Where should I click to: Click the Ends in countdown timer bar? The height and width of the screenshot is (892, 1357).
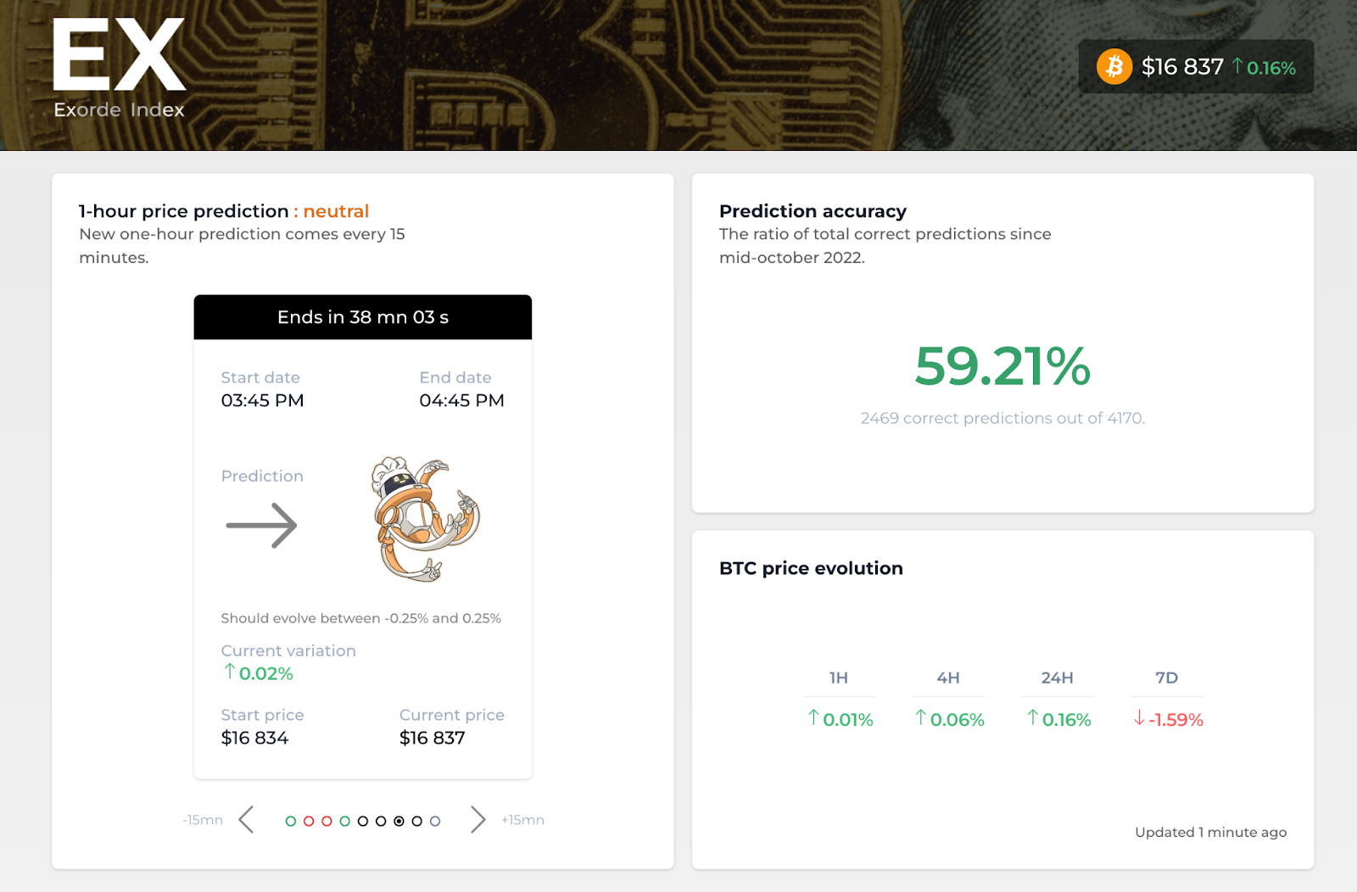363,317
